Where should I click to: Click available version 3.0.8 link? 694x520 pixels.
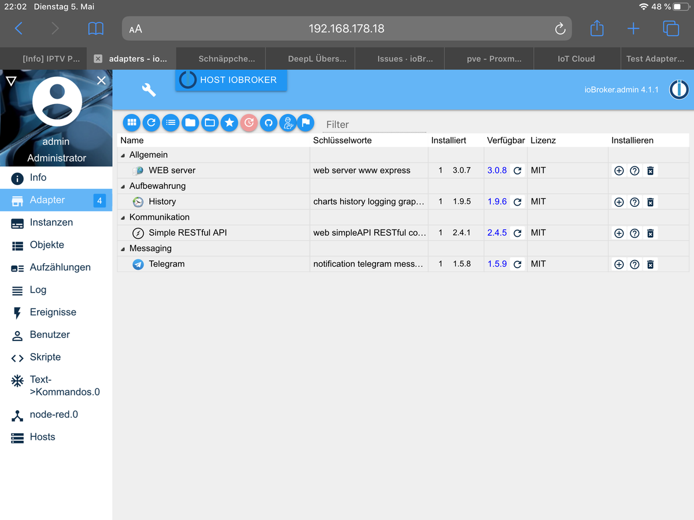[497, 170]
